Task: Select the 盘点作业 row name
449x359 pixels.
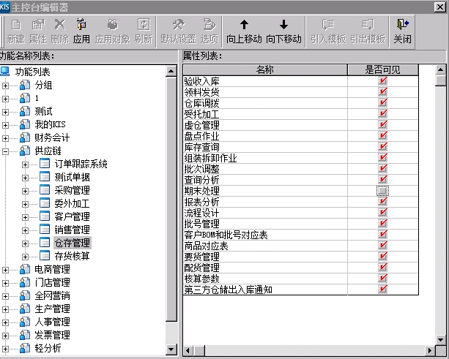Action: click(x=202, y=136)
